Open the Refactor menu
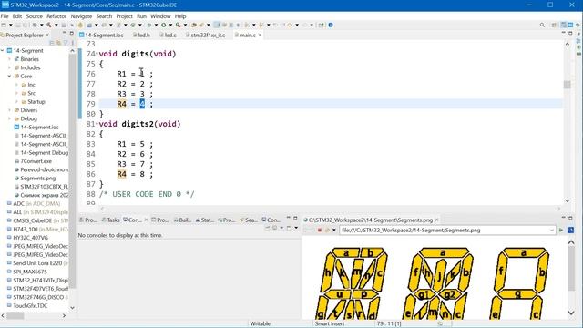Screen dimensions: 583x328 (56, 16)
